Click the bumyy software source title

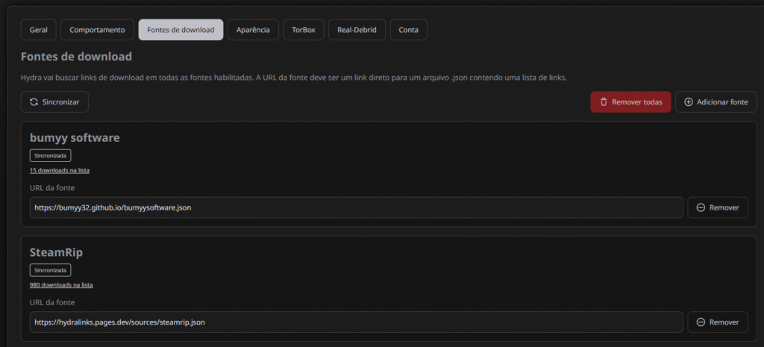[x=75, y=138]
